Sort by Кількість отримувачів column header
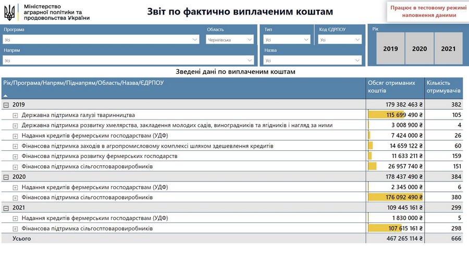This screenshot has height=263, width=469. [443, 87]
